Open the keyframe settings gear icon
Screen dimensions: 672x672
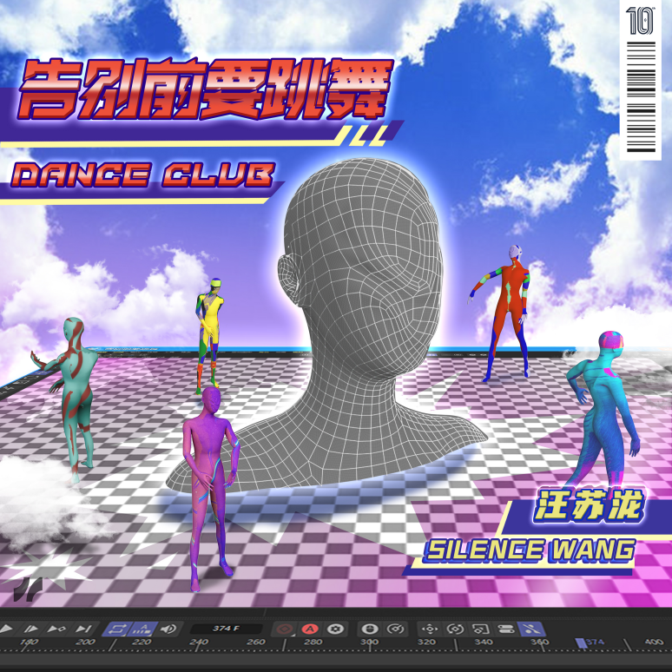(x=336, y=629)
